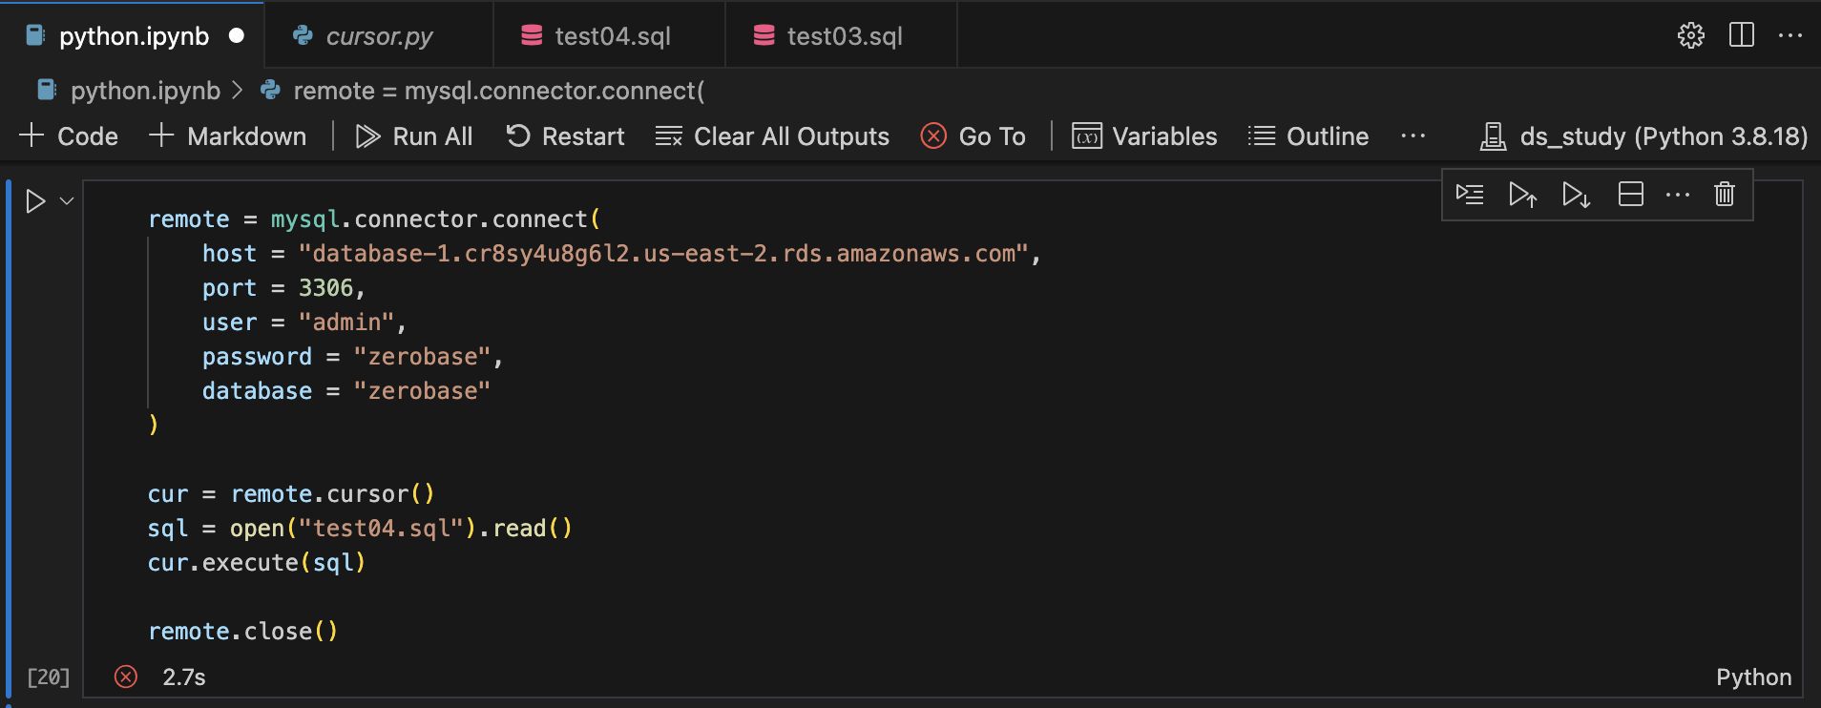Open notebook settings gear icon
The height and width of the screenshot is (708, 1821).
1690,35
